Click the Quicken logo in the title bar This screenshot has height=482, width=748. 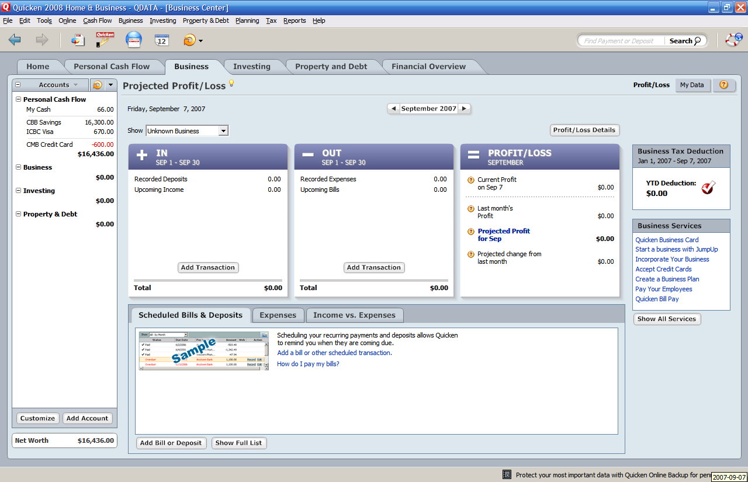click(6, 8)
